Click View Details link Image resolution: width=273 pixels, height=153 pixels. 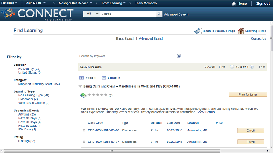[206, 112]
